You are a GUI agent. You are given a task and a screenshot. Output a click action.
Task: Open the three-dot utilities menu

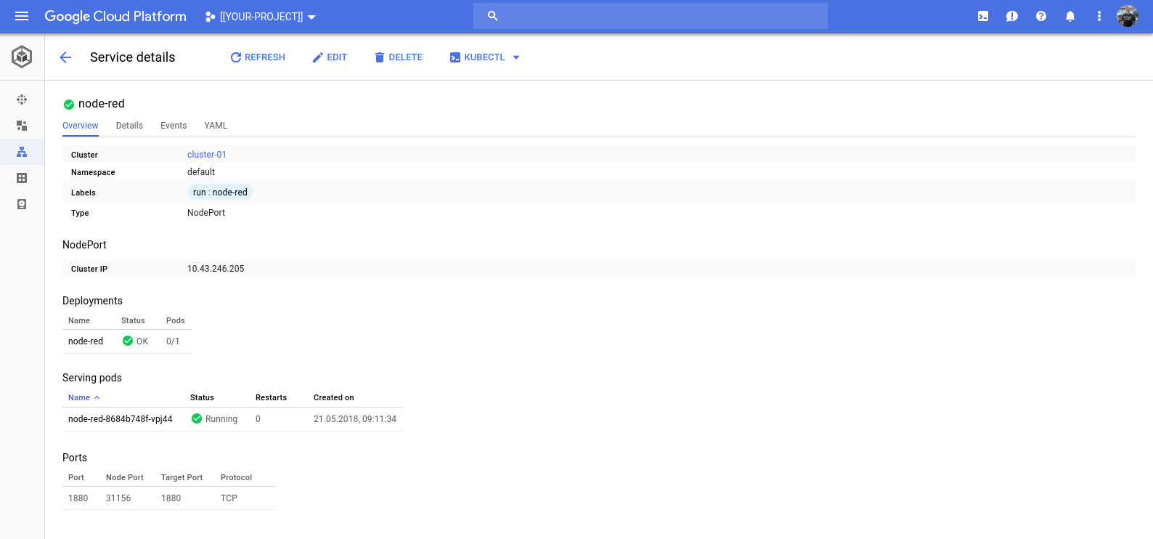1099,16
